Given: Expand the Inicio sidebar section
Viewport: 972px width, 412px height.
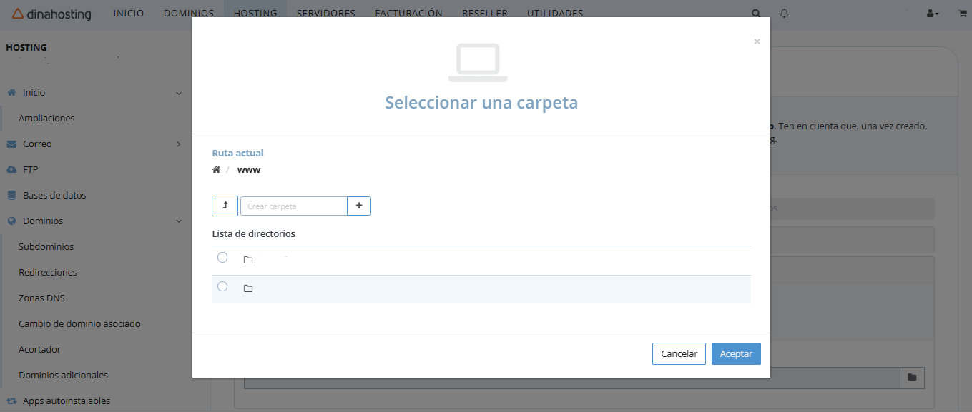Looking at the screenshot, I should click(178, 92).
